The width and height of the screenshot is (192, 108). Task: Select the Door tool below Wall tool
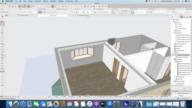click(x=2, y=27)
